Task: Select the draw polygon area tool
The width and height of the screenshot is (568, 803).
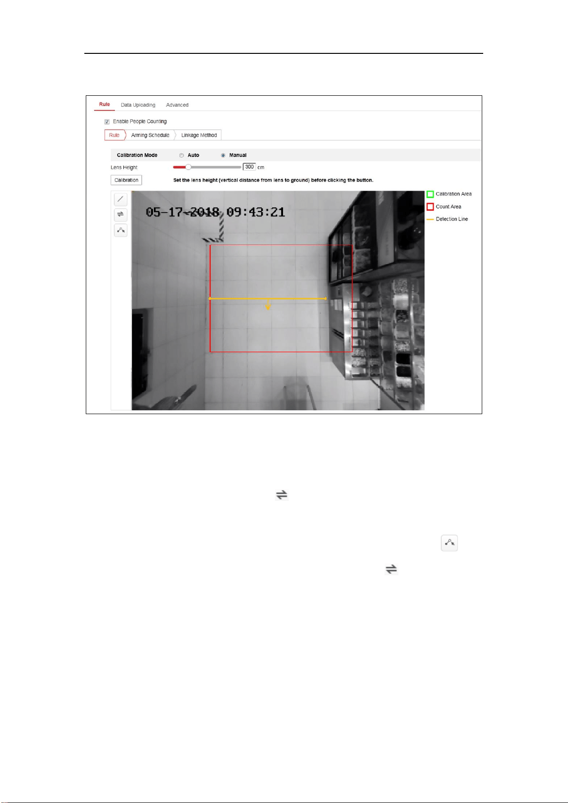Action: [x=121, y=230]
